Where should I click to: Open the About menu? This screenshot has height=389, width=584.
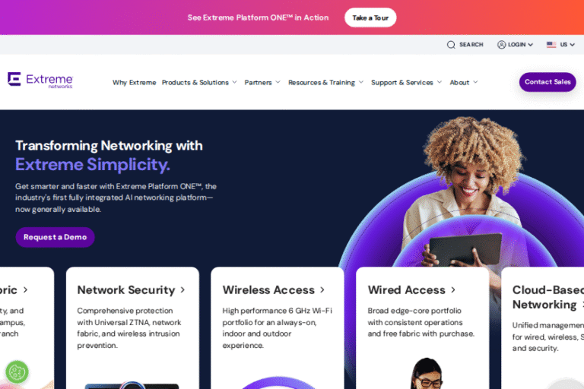(464, 82)
